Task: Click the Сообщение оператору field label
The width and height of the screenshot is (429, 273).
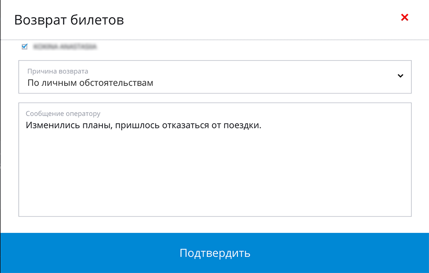Action: point(63,114)
